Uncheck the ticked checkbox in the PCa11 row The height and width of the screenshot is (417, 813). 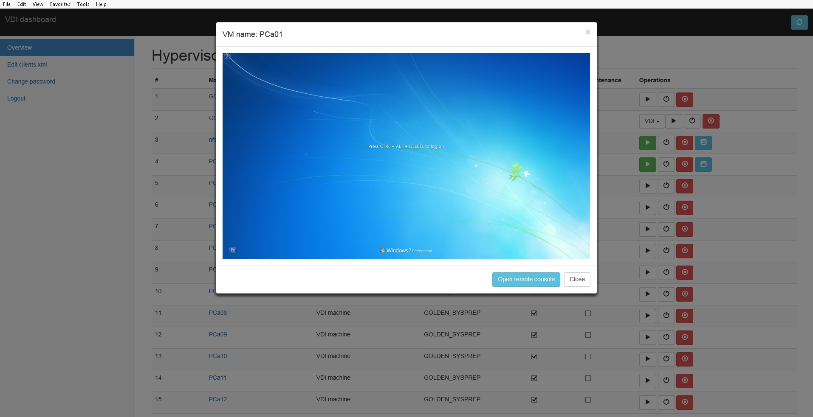[x=534, y=378]
